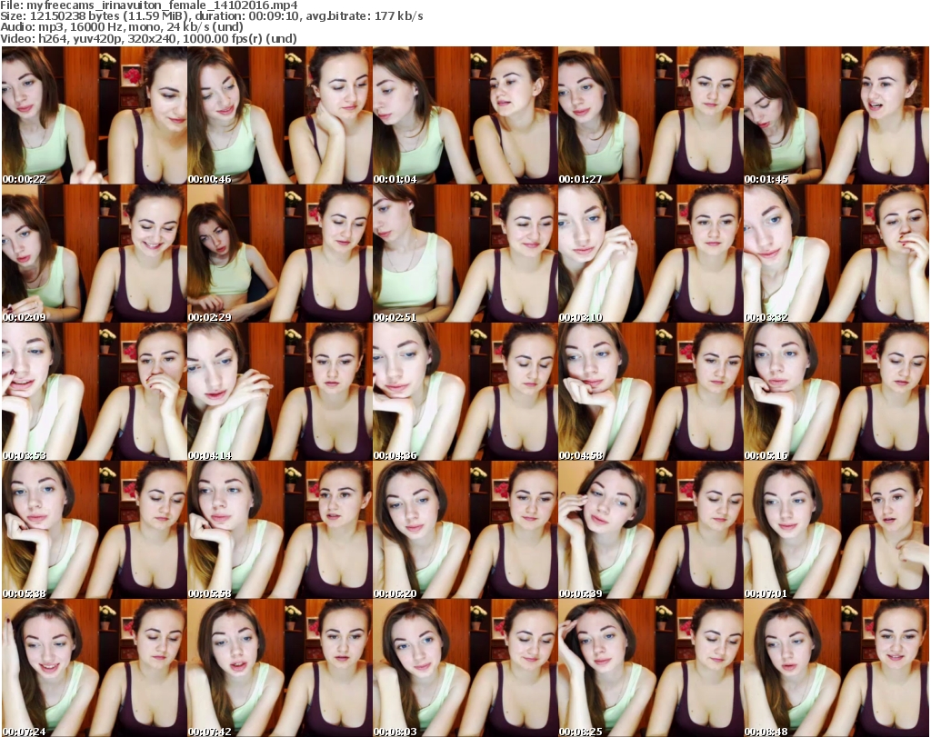Pick the frame at 00:02:29

tap(280, 254)
